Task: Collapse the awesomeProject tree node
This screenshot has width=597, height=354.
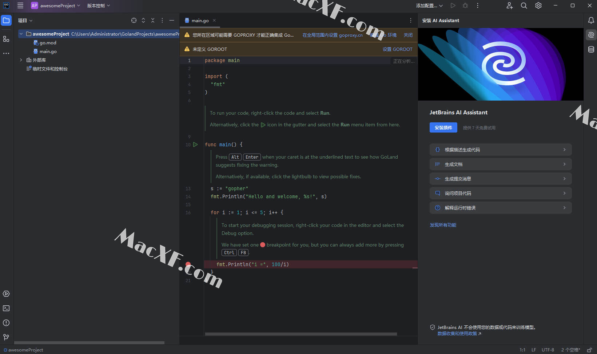Action: (21, 34)
